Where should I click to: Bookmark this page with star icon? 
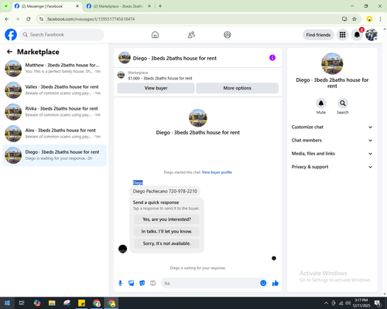tap(354, 19)
